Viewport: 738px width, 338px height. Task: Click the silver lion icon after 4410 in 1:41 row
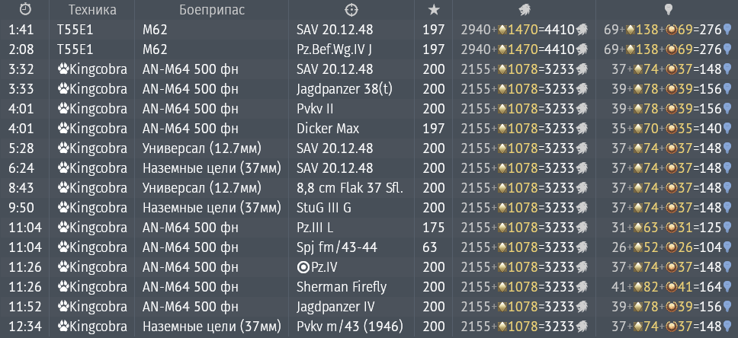click(x=581, y=30)
